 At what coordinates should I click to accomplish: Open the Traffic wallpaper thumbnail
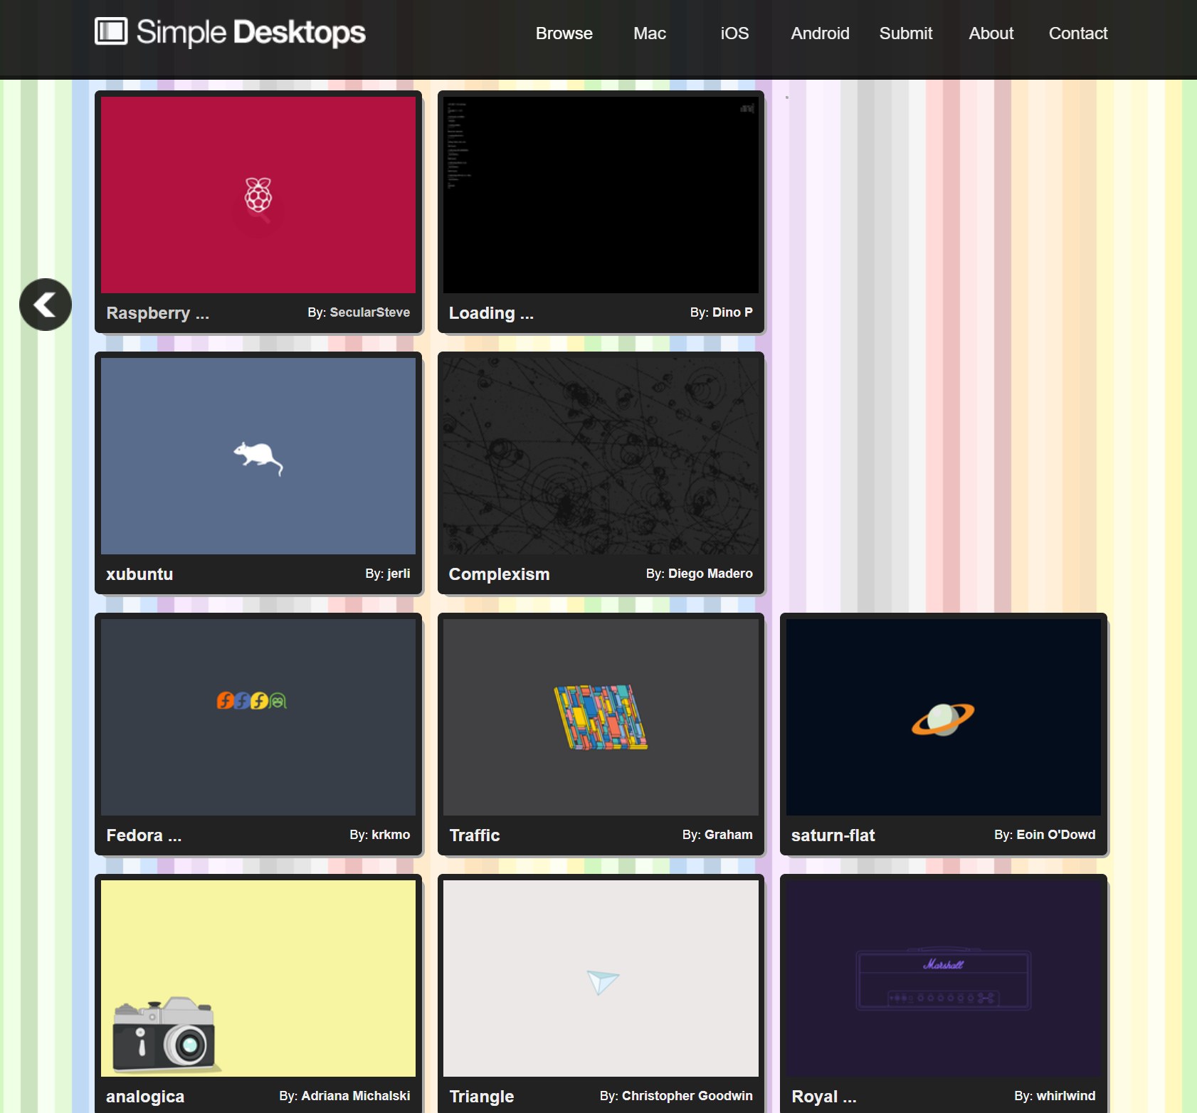(x=601, y=717)
